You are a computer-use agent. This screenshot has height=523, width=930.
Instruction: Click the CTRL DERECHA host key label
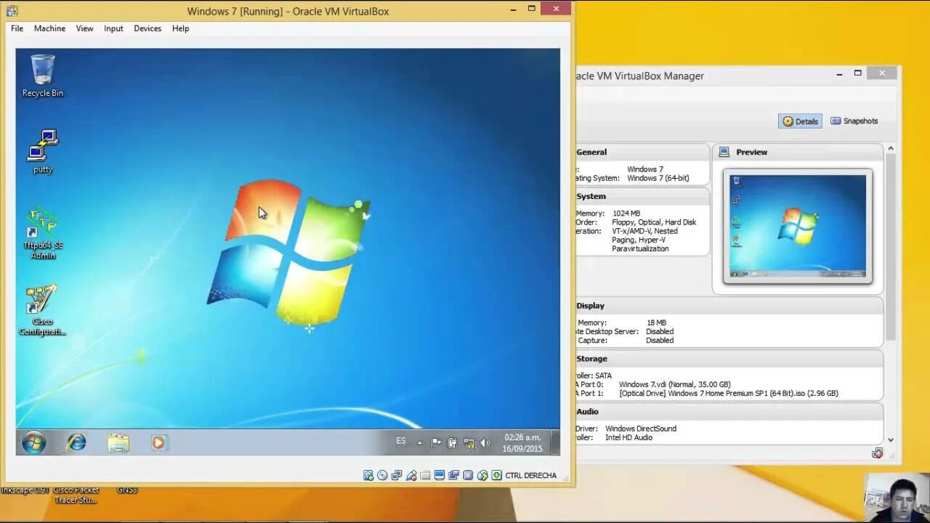[x=531, y=476]
